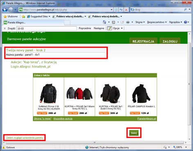The image size is (193, 151).
Task: Click the green Dalej button
Action: (134, 133)
